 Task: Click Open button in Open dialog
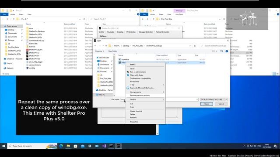(x=206, y=104)
